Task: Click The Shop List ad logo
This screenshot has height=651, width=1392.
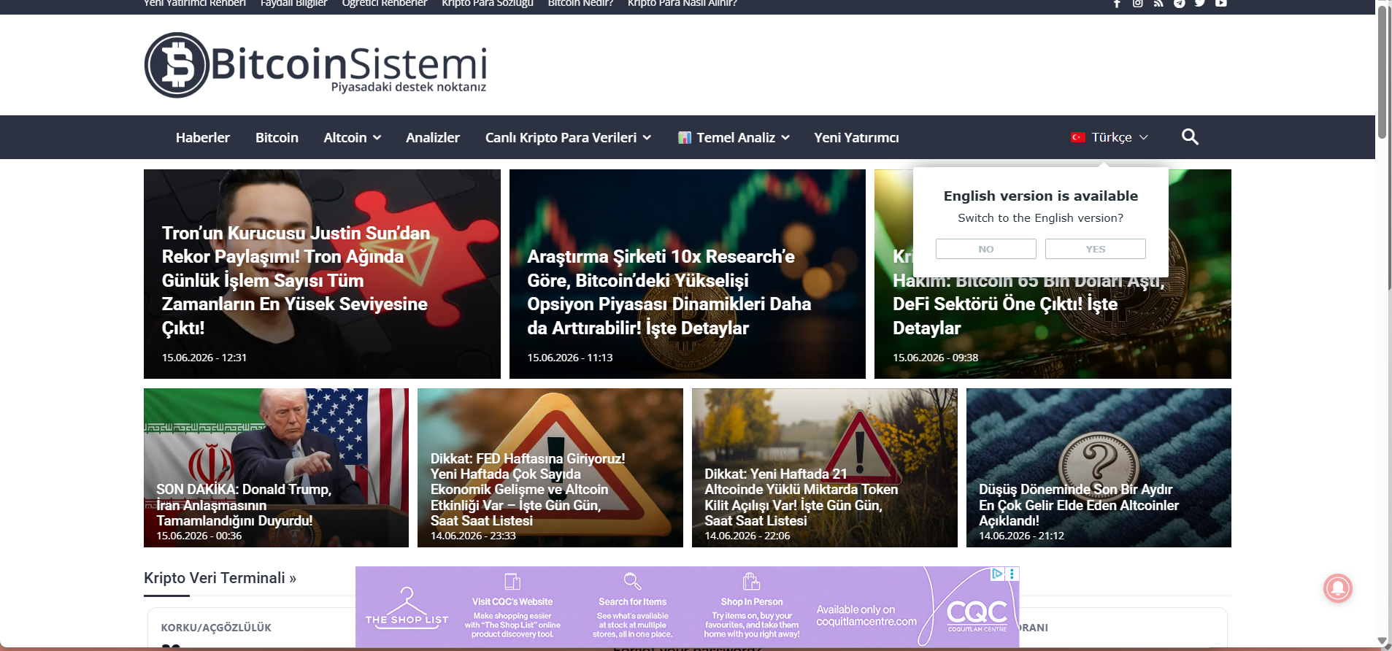Action: 407,609
